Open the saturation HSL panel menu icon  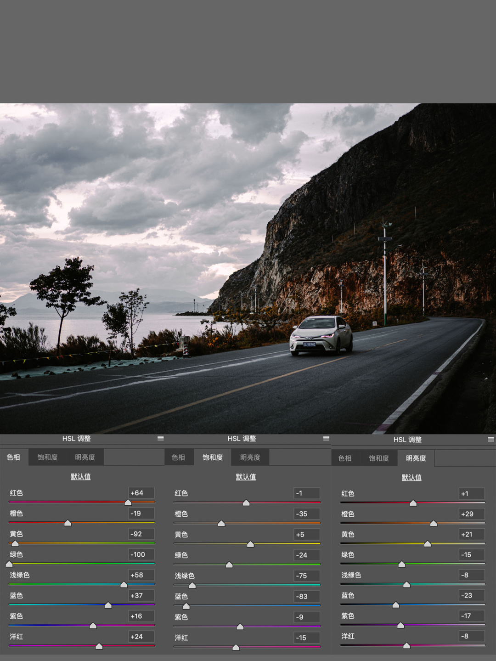tap(326, 438)
